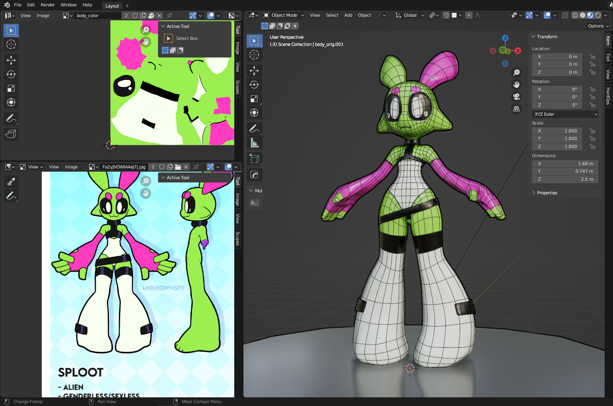
Task: Switch to the HardOps sidebar tab
Action: click(608, 96)
